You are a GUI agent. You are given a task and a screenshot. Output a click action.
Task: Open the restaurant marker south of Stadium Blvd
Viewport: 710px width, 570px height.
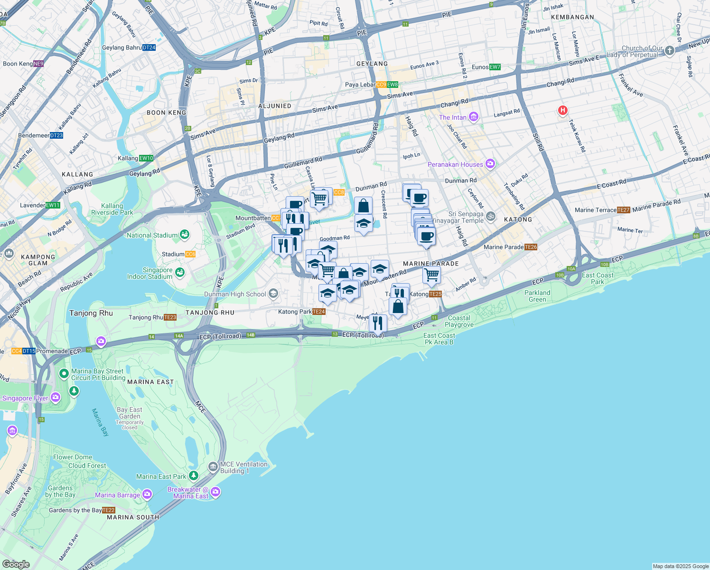click(283, 246)
